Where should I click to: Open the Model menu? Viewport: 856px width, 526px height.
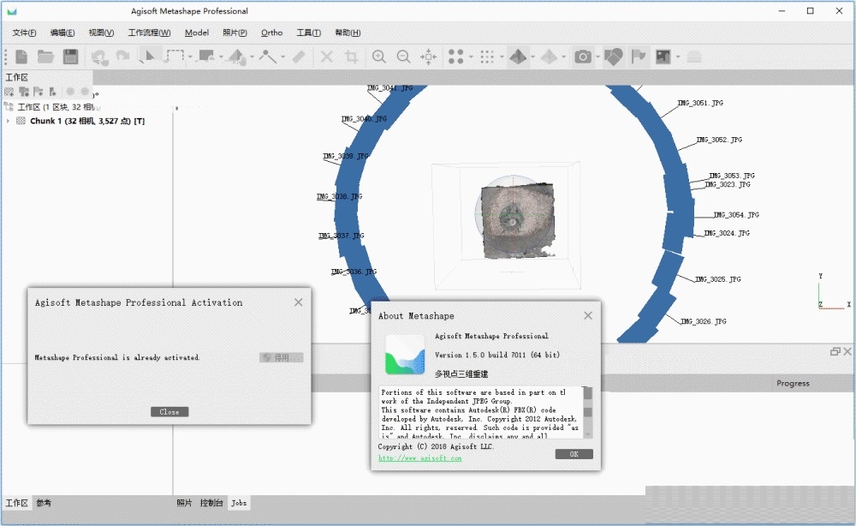(x=196, y=33)
